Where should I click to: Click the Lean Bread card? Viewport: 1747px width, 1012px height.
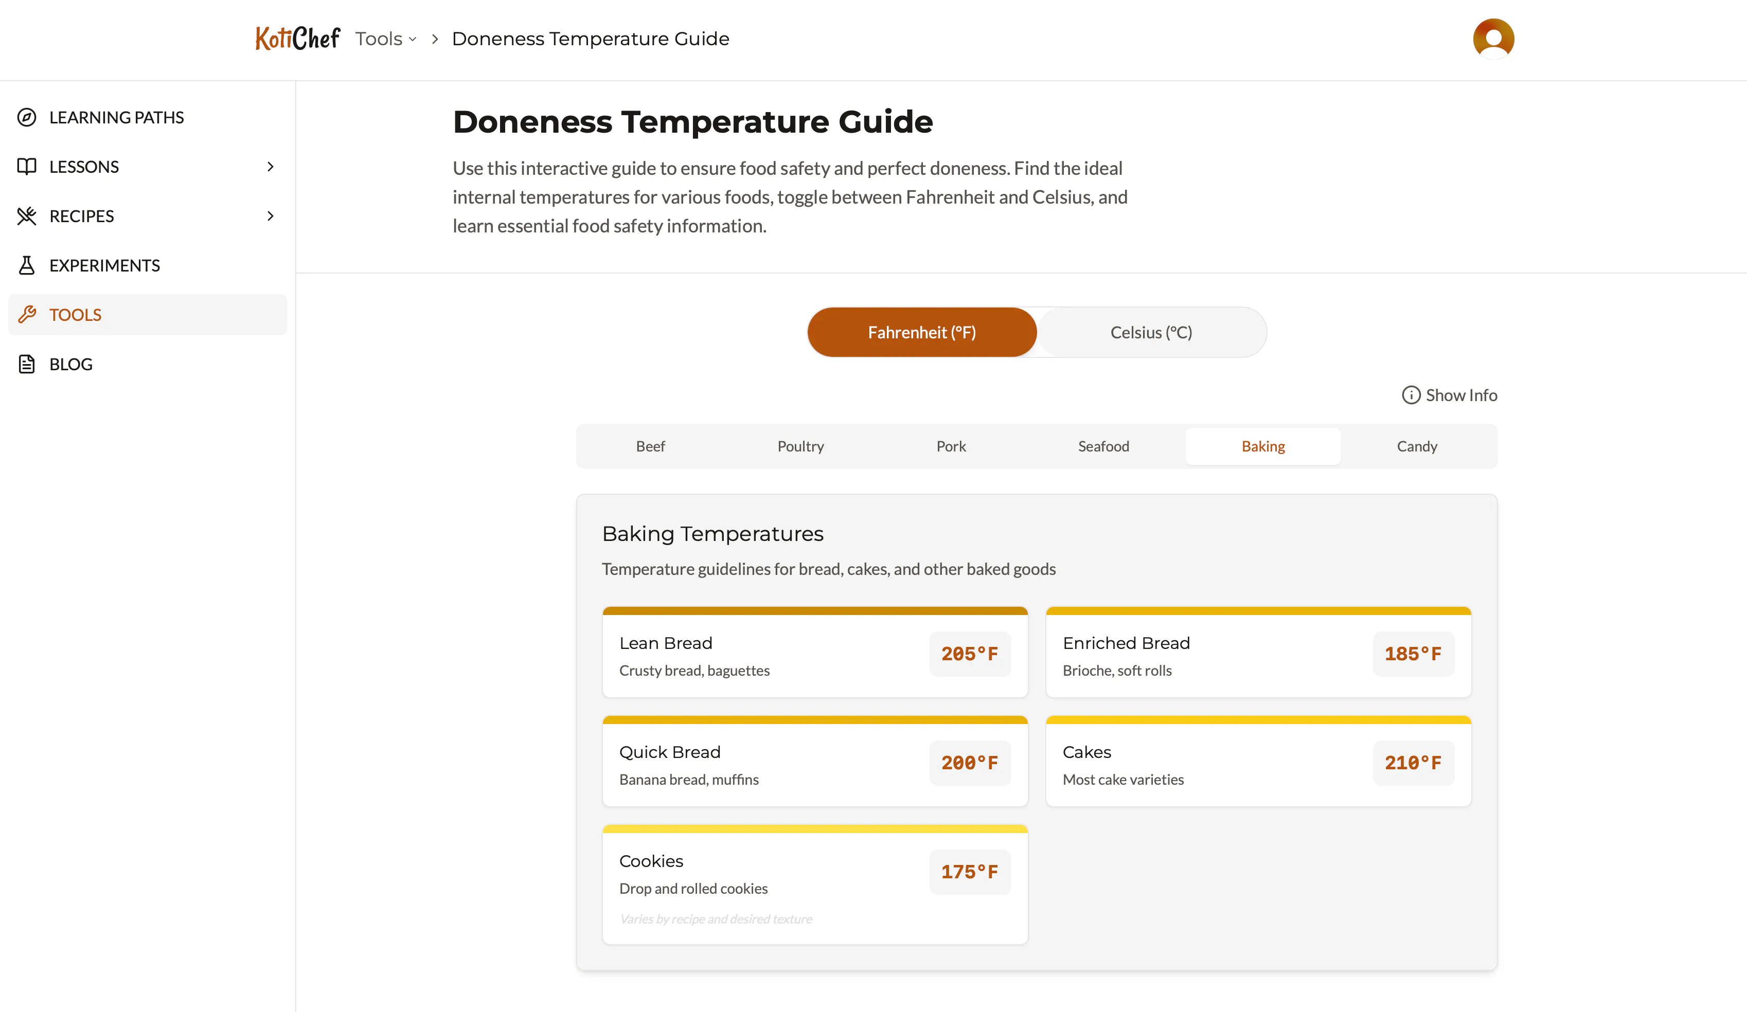coord(814,652)
